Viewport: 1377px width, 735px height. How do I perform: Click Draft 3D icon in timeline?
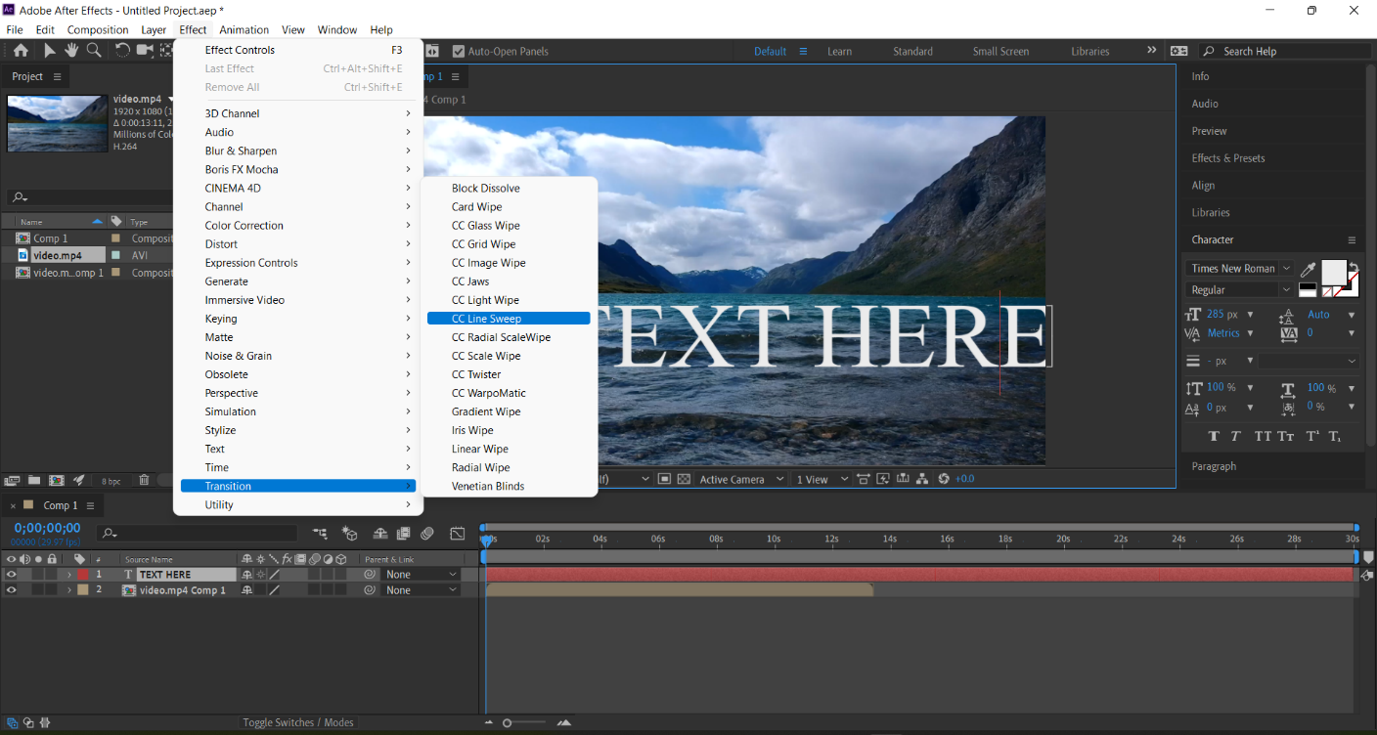[x=349, y=534]
